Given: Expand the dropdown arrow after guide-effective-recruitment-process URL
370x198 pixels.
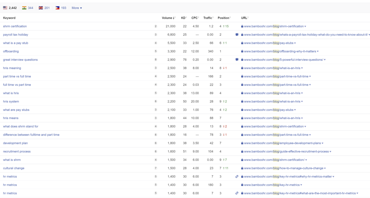Looking at the screenshot, I should click(330, 152).
